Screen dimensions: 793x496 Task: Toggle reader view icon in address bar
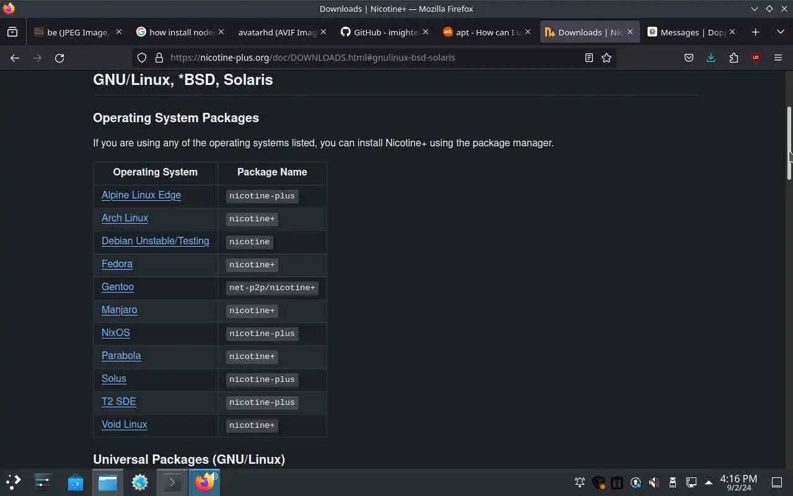click(589, 58)
